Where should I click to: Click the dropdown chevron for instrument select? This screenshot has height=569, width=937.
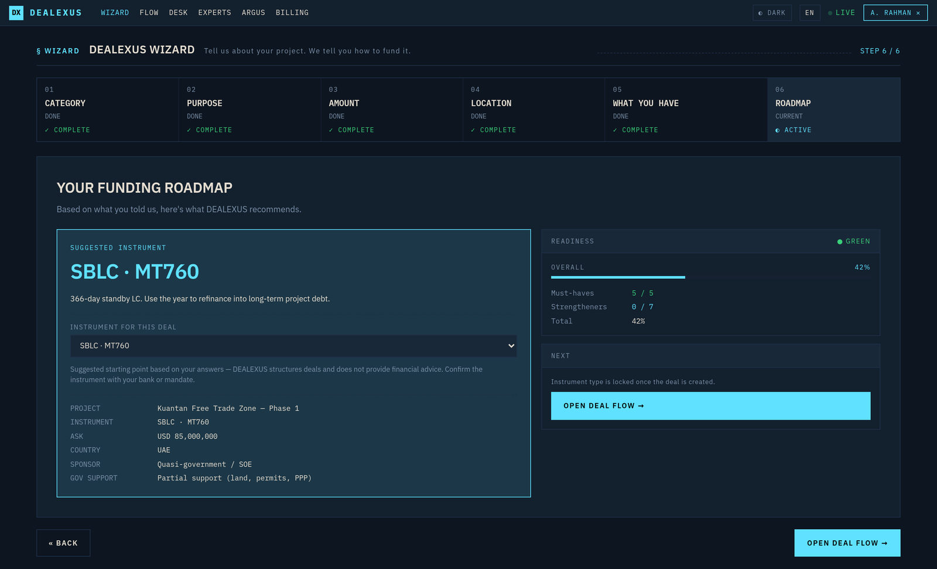pos(511,346)
